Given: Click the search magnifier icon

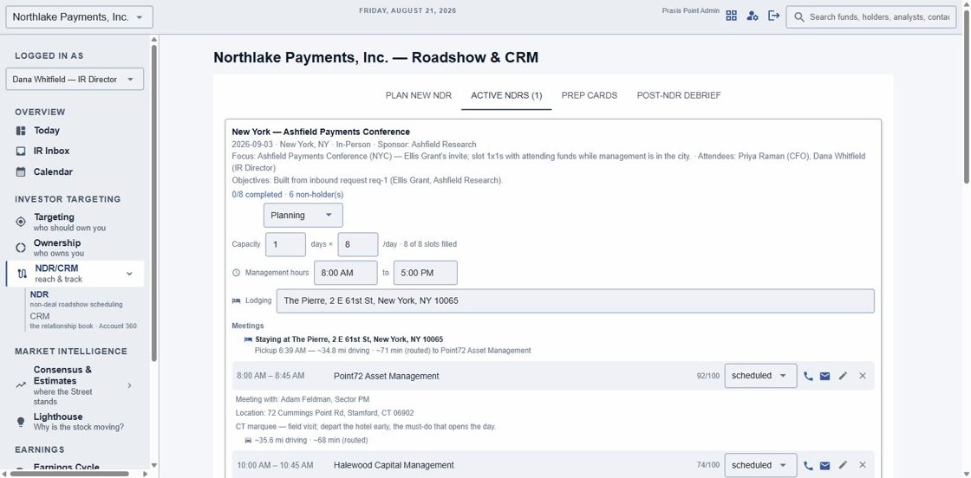Looking at the screenshot, I should click(x=798, y=17).
